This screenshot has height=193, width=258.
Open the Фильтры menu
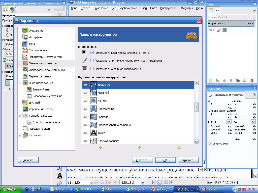[187, 8]
